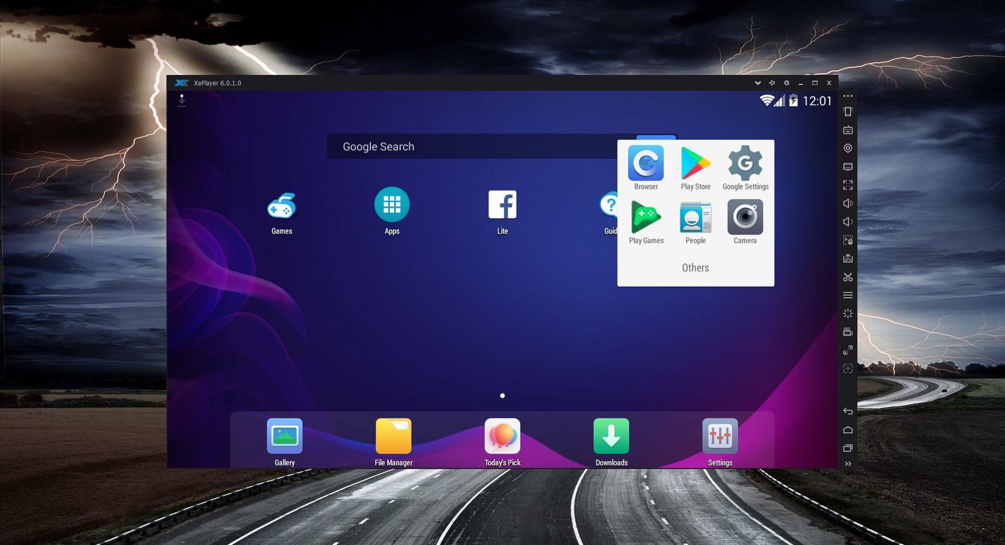Viewport: 1005px width, 545px height.
Task: Open the Browser app in Others folder
Action: pos(646,163)
